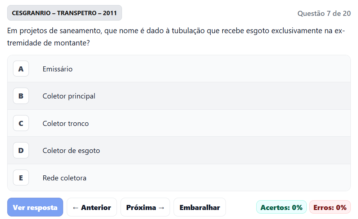This screenshot has width=358, height=219.
Task: Go back with the 'Anterior' button
Action: tap(92, 207)
